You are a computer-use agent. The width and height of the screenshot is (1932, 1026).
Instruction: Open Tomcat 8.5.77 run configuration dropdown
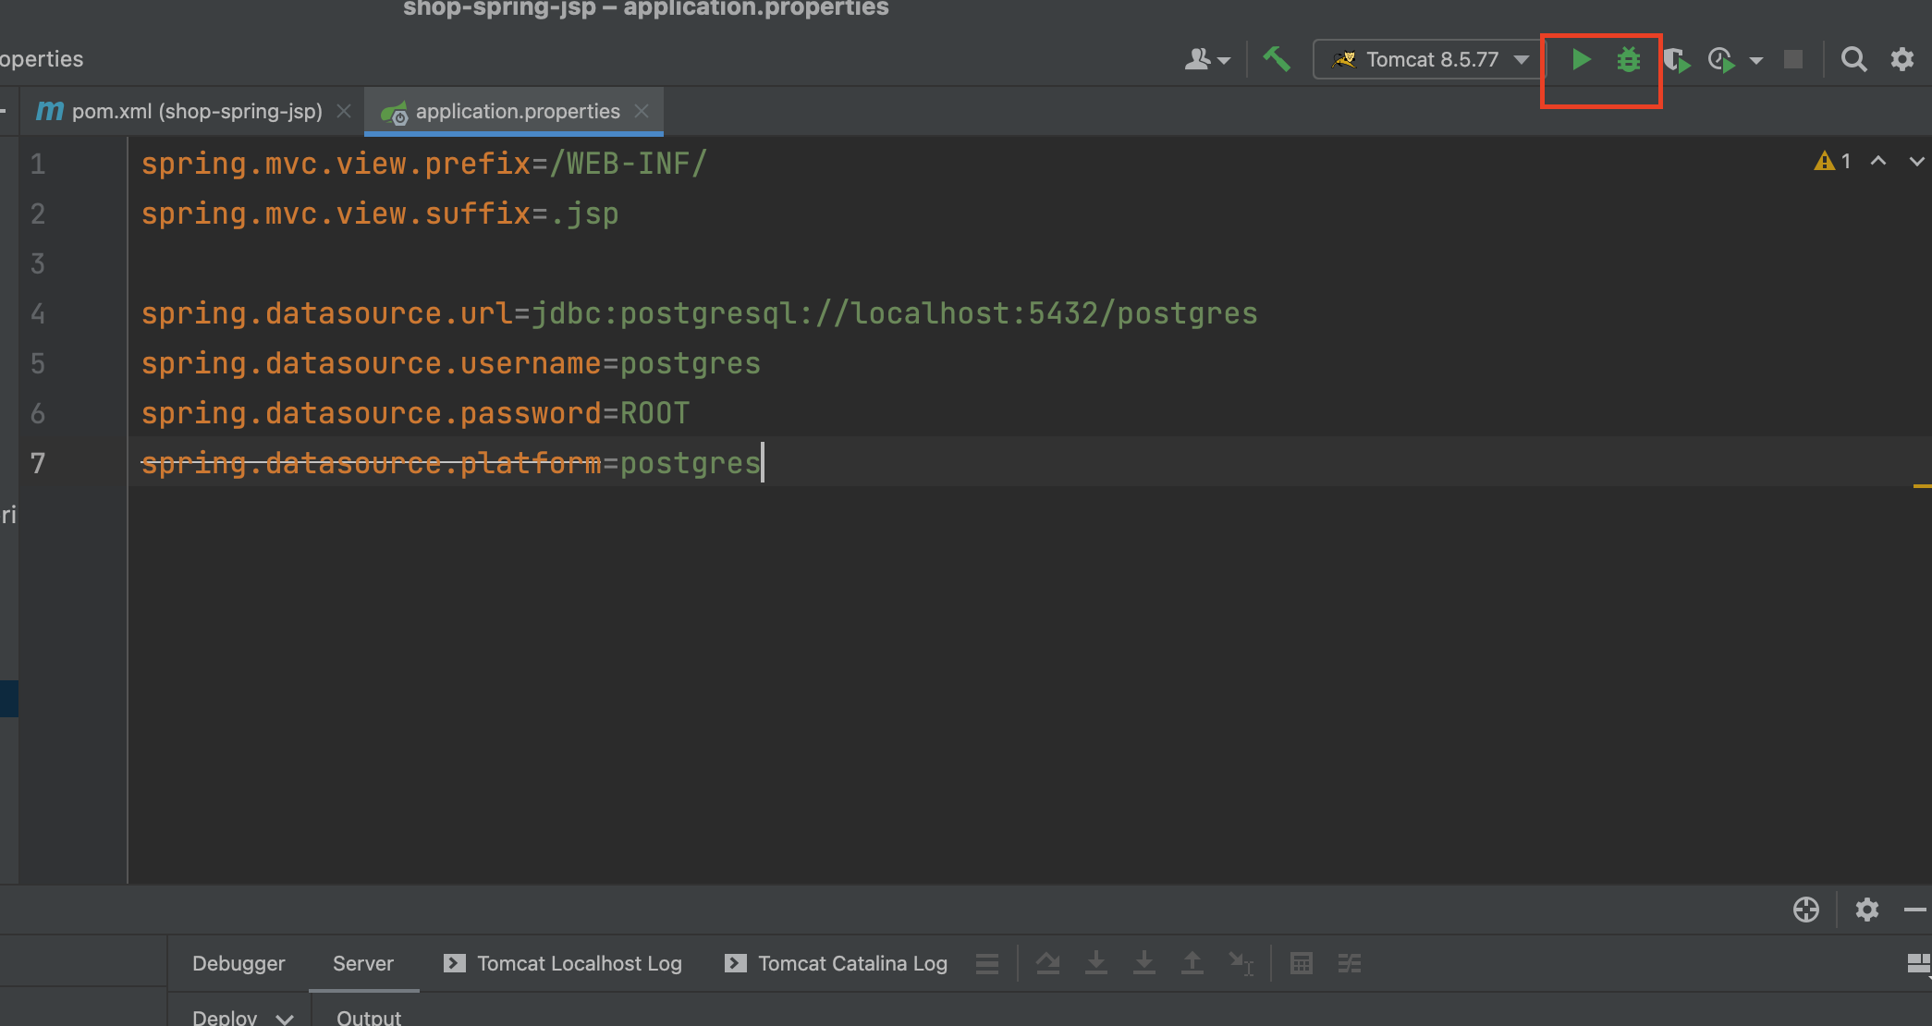pyautogui.click(x=1429, y=60)
